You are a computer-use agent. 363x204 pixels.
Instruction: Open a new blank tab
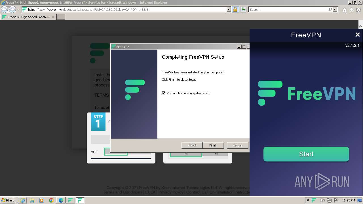coord(61,17)
